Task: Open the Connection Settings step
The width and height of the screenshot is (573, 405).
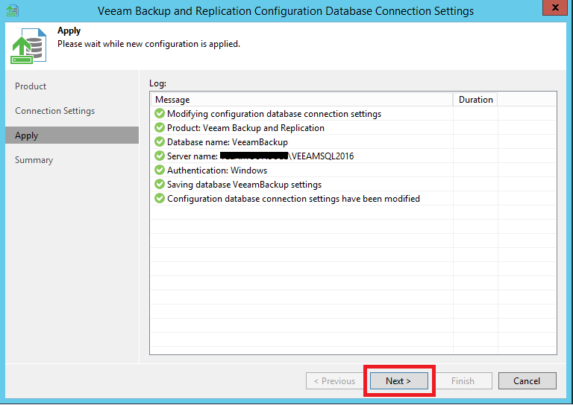Action: pos(54,111)
